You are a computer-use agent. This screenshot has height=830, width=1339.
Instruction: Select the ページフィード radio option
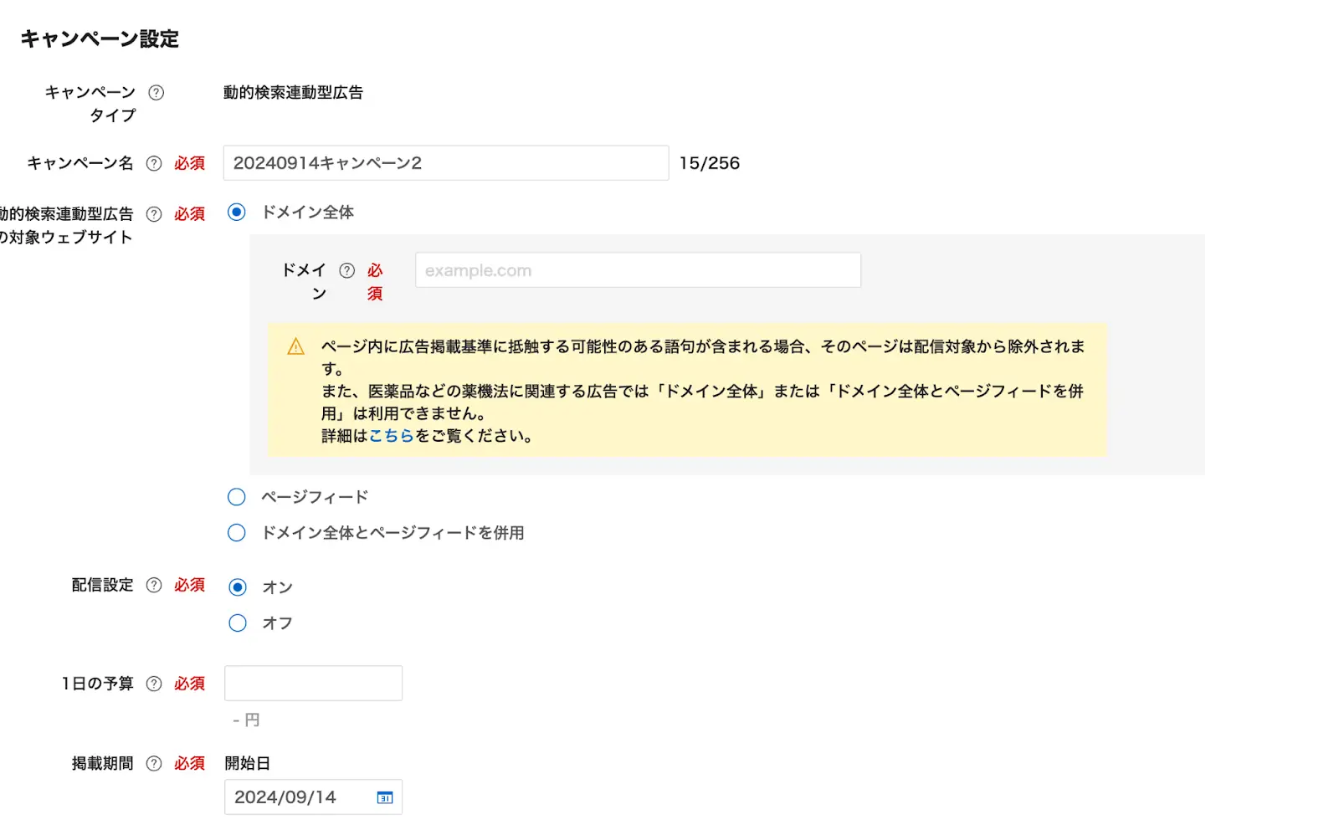[x=237, y=496]
